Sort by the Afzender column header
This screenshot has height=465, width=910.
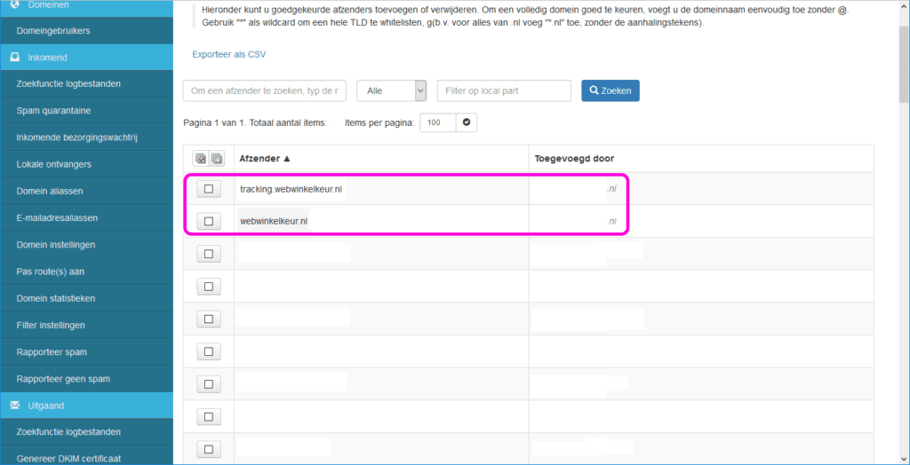coord(265,159)
